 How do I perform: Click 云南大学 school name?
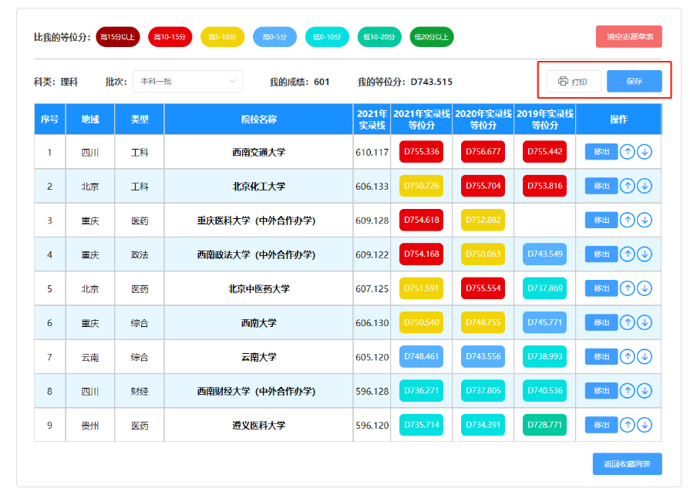tap(259, 357)
